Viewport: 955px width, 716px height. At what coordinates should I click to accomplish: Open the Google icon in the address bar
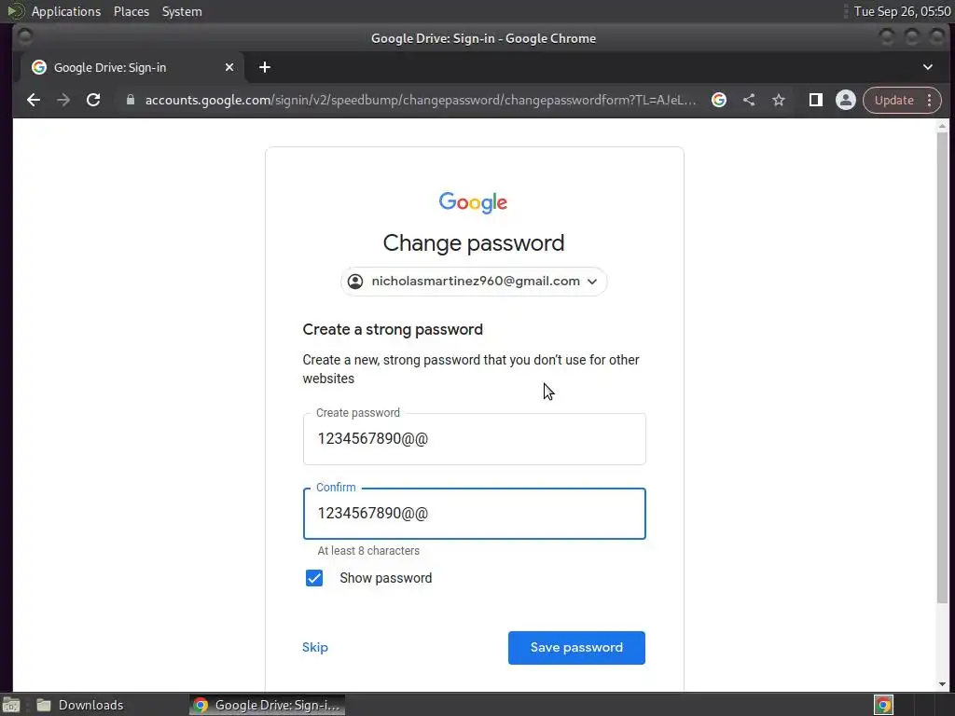tap(719, 100)
